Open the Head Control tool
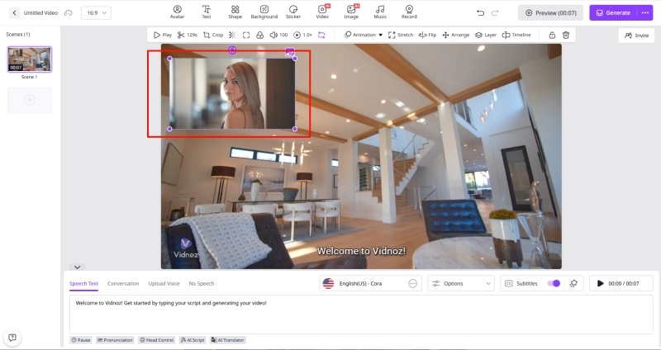 [x=157, y=340]
